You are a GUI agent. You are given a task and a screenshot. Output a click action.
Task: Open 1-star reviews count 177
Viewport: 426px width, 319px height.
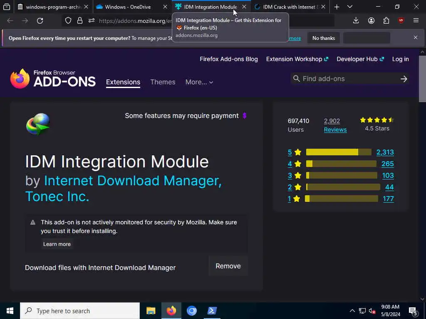(388, 199)
